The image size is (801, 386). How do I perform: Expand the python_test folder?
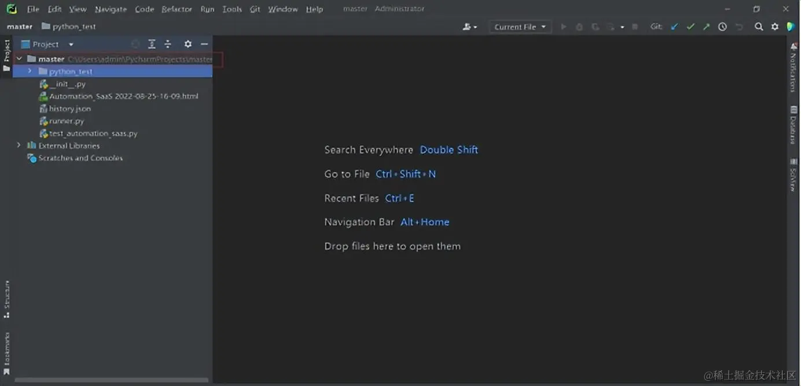(x=30, y=71)
